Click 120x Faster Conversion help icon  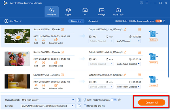point(119,100)
